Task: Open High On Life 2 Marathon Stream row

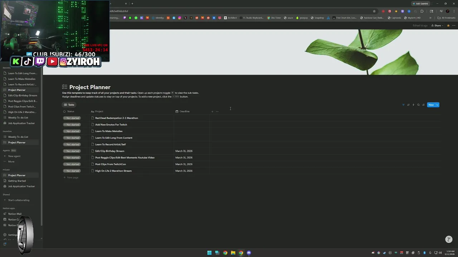Action: click(113, 171)
